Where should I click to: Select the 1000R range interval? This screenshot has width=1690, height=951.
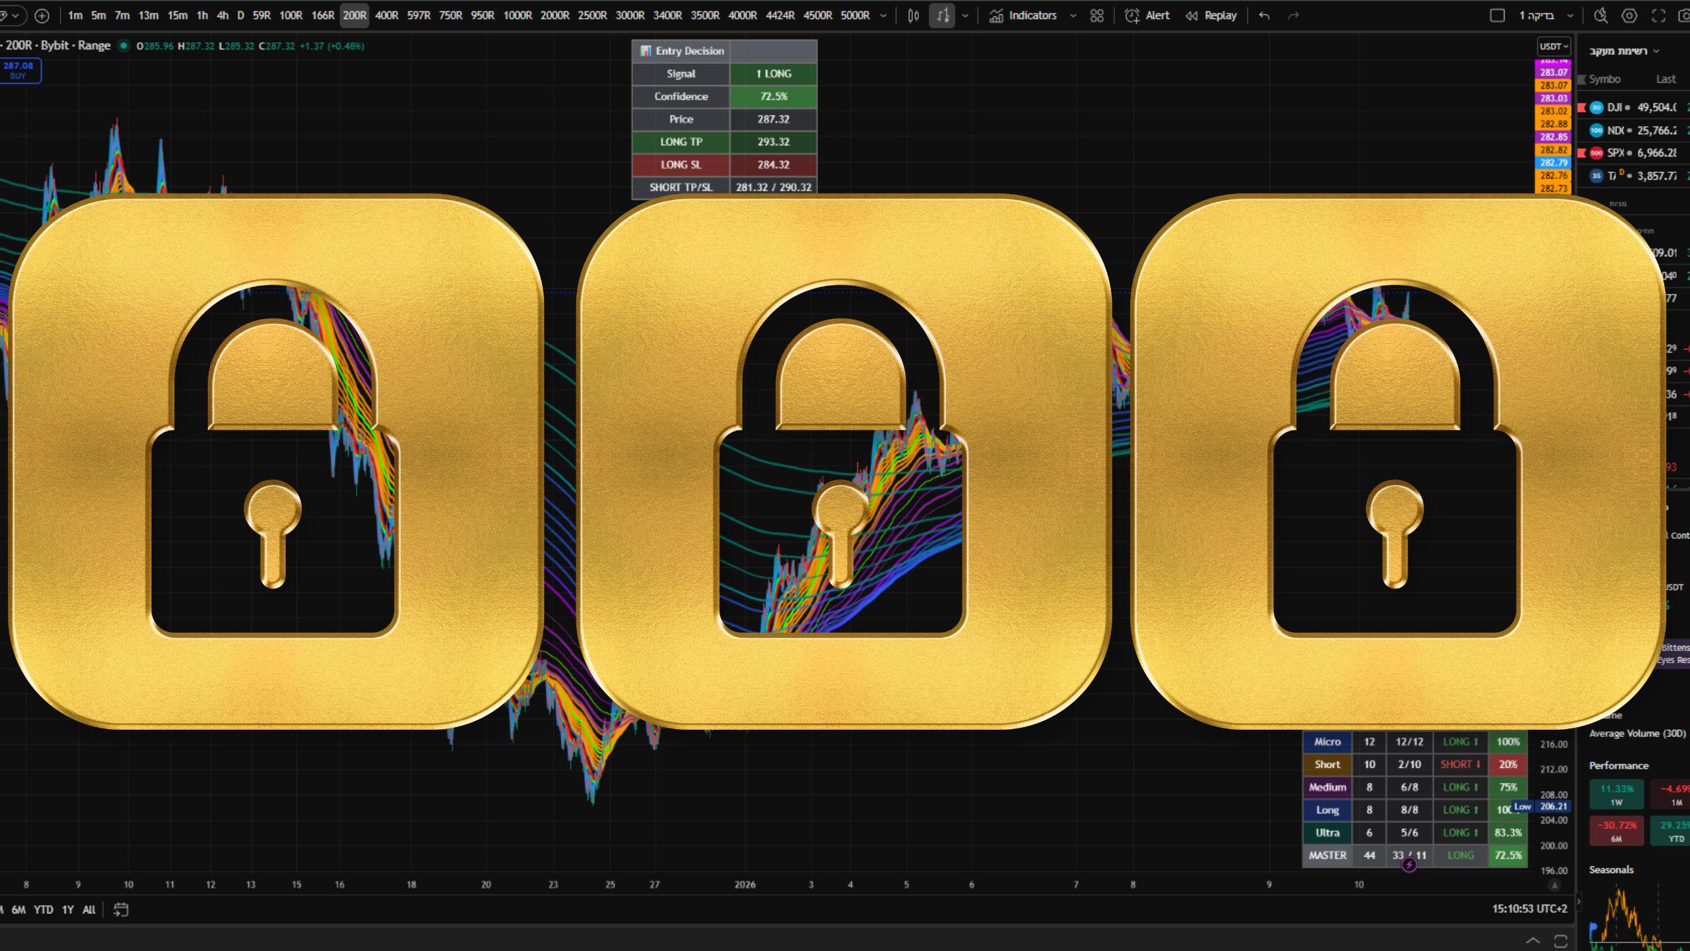518,15
